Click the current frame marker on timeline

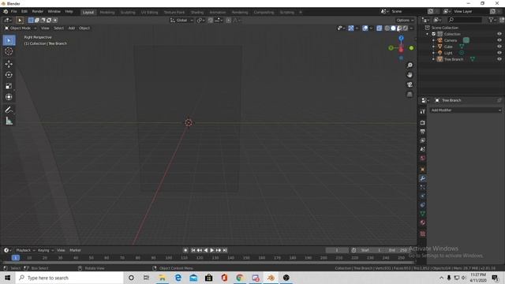click(x=16, y=258)
